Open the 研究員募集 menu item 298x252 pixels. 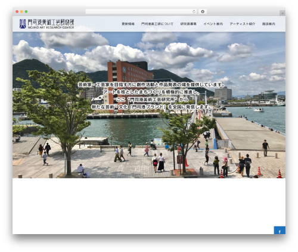(x=188, y=24)
